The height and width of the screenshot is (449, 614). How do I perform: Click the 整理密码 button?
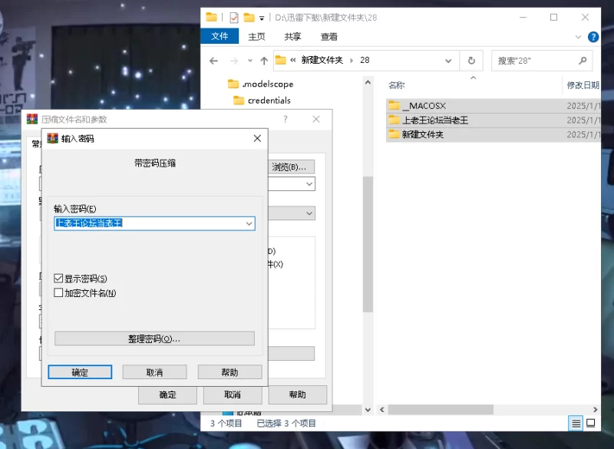[154, 338]
